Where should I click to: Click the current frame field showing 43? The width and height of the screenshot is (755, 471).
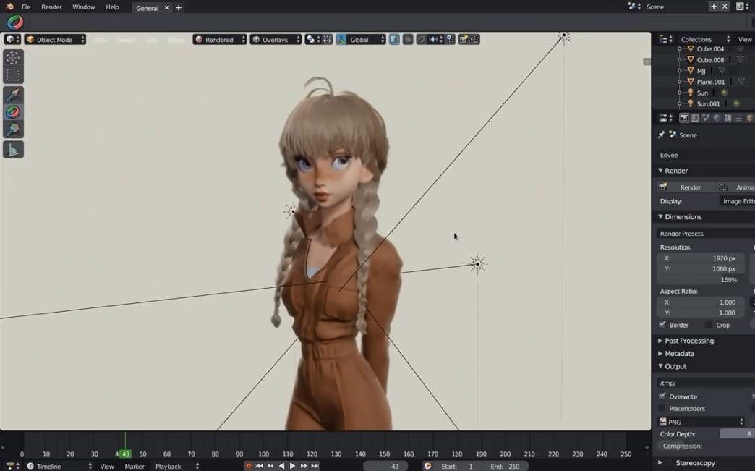point(385,466)
